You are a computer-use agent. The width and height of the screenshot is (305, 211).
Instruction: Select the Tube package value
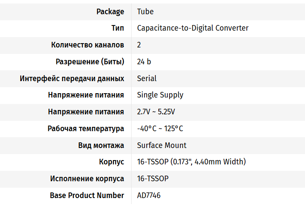coord(145,12)
